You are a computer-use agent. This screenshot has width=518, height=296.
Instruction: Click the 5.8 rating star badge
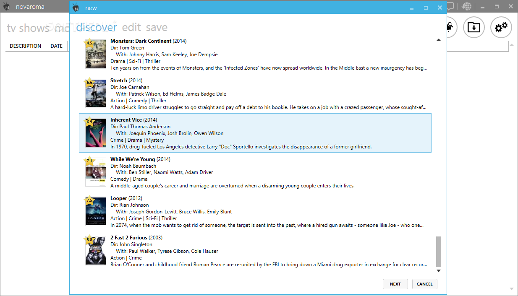point(89,240)
